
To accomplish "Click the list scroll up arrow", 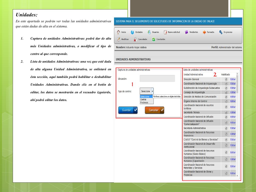I will coord(237,74).
